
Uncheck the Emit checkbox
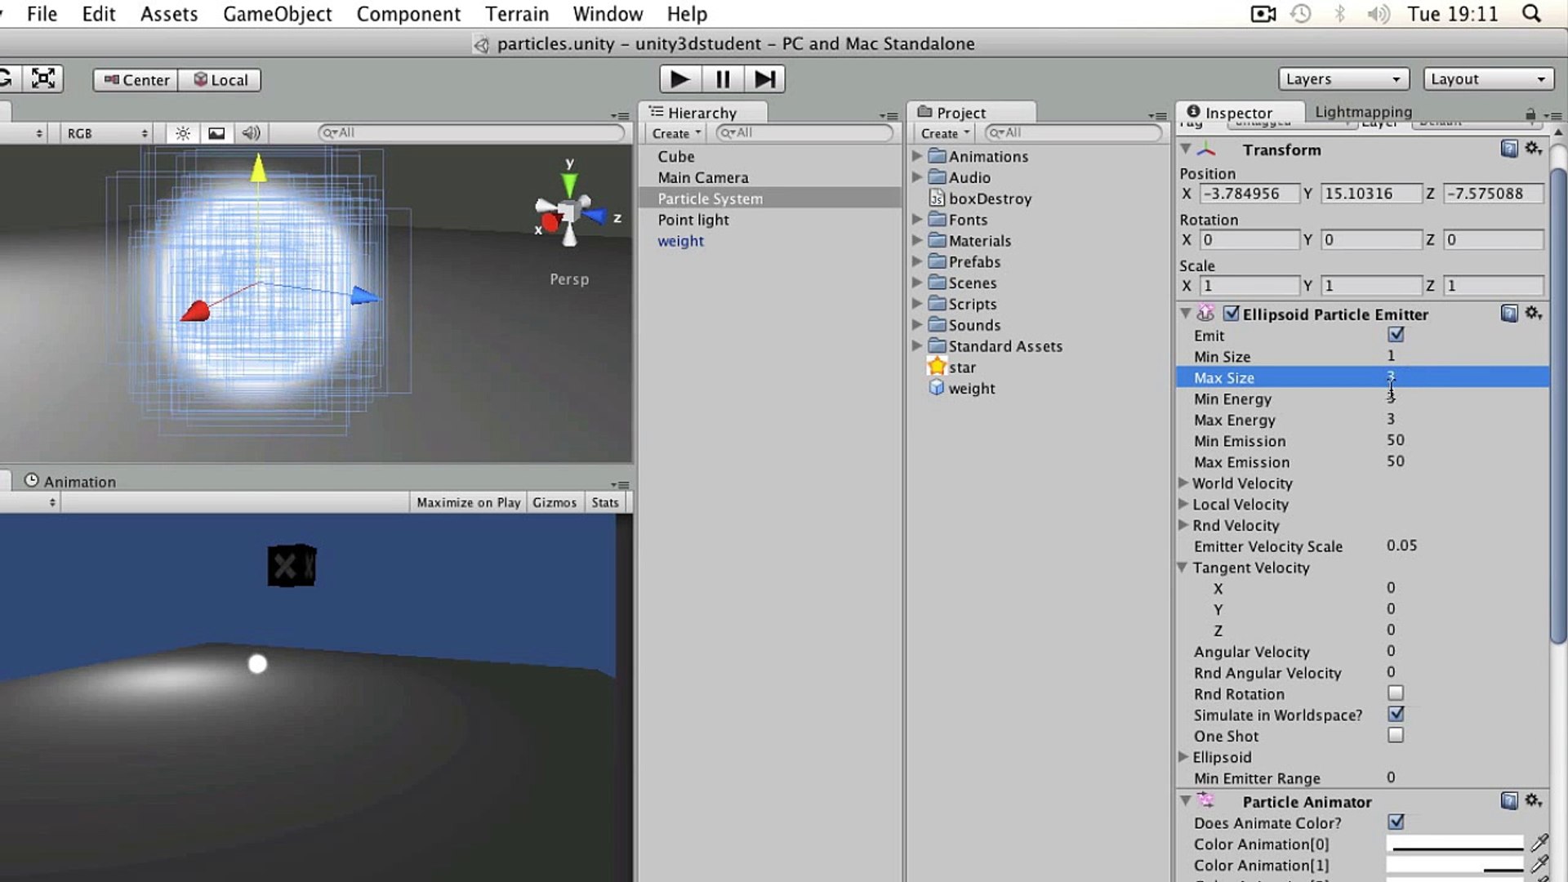tap(1395, 335)
